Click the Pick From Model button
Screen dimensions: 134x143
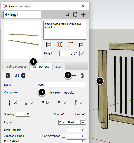pyautogui.click(x=61, y=93)
